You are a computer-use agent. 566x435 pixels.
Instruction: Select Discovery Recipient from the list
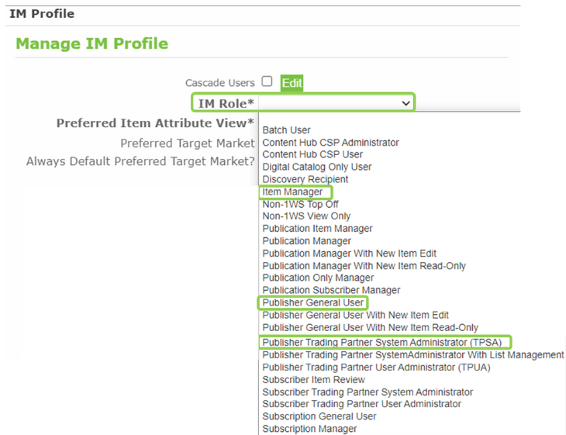(305, 179)
